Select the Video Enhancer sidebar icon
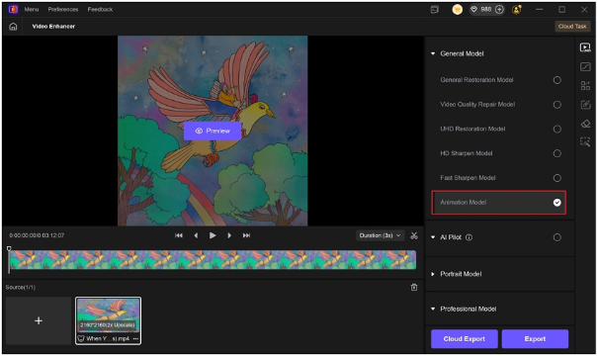Screen dimensions: 597x356 (585, 47)
